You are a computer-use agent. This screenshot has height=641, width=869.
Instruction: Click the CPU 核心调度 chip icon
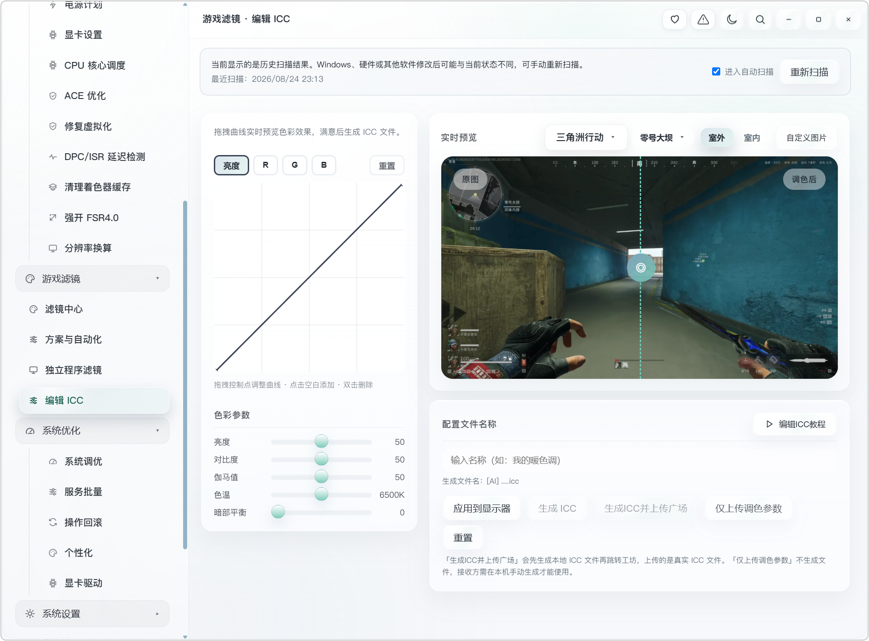(x=53, y=65)
